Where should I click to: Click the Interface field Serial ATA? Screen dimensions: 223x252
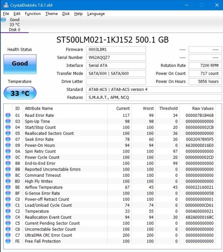116,65
